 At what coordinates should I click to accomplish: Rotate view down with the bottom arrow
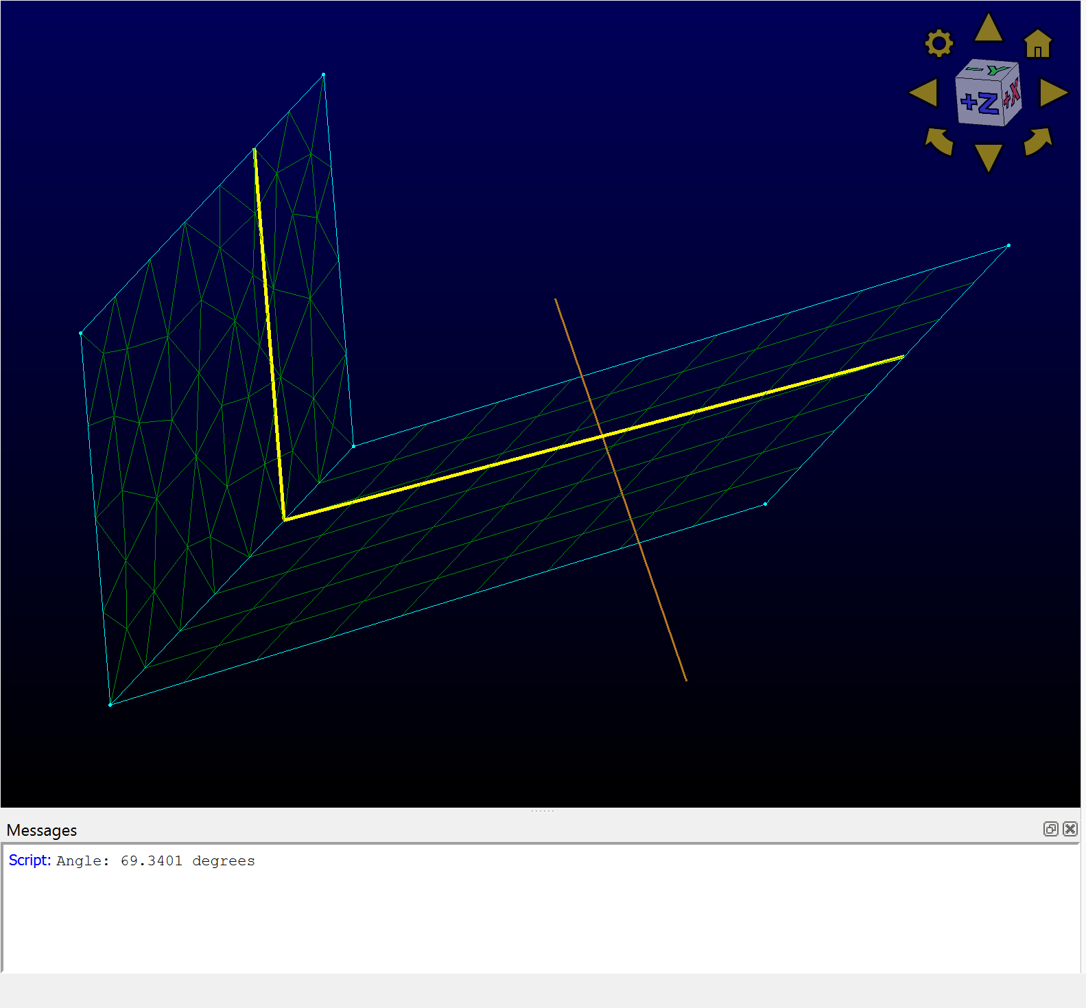(x=989, y=158)
